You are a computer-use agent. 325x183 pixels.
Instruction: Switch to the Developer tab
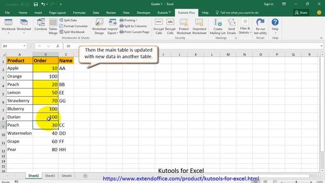coord(143,13)
